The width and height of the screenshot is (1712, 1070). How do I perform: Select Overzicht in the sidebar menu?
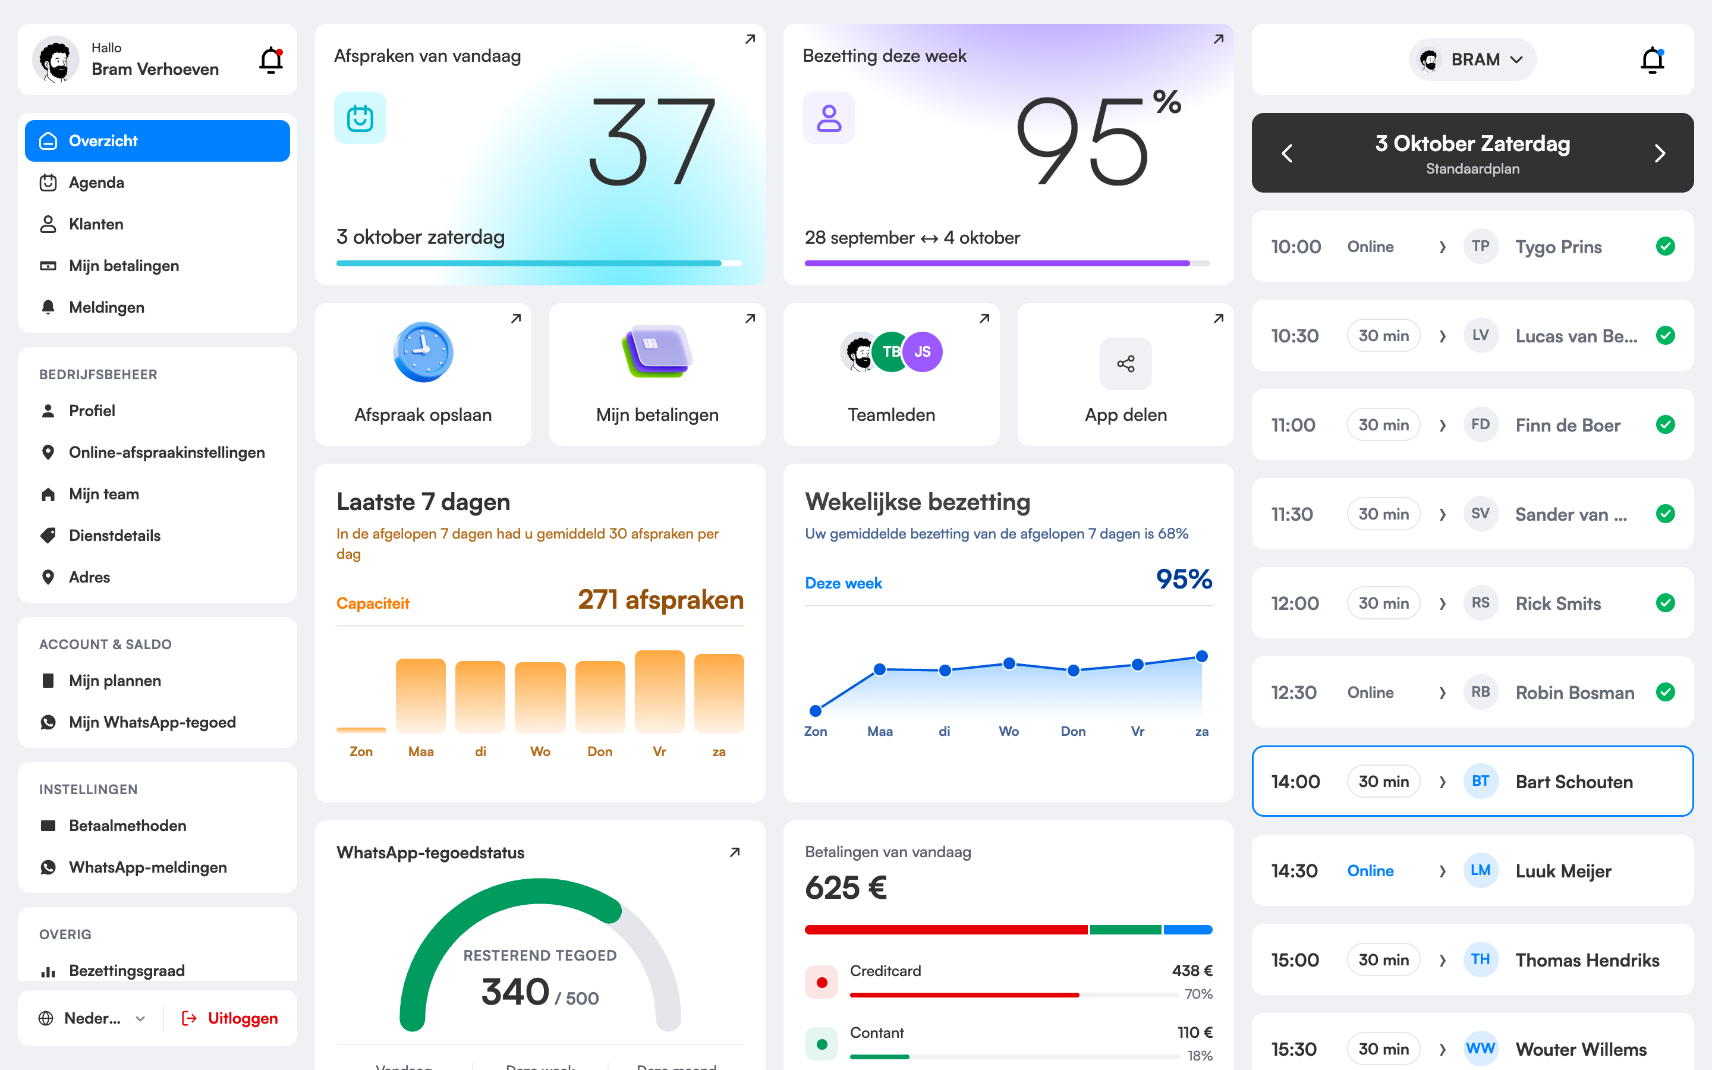(157, 141)
